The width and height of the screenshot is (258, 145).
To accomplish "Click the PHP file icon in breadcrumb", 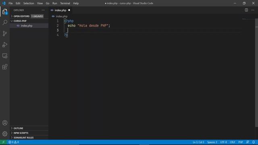I will 53,16.
